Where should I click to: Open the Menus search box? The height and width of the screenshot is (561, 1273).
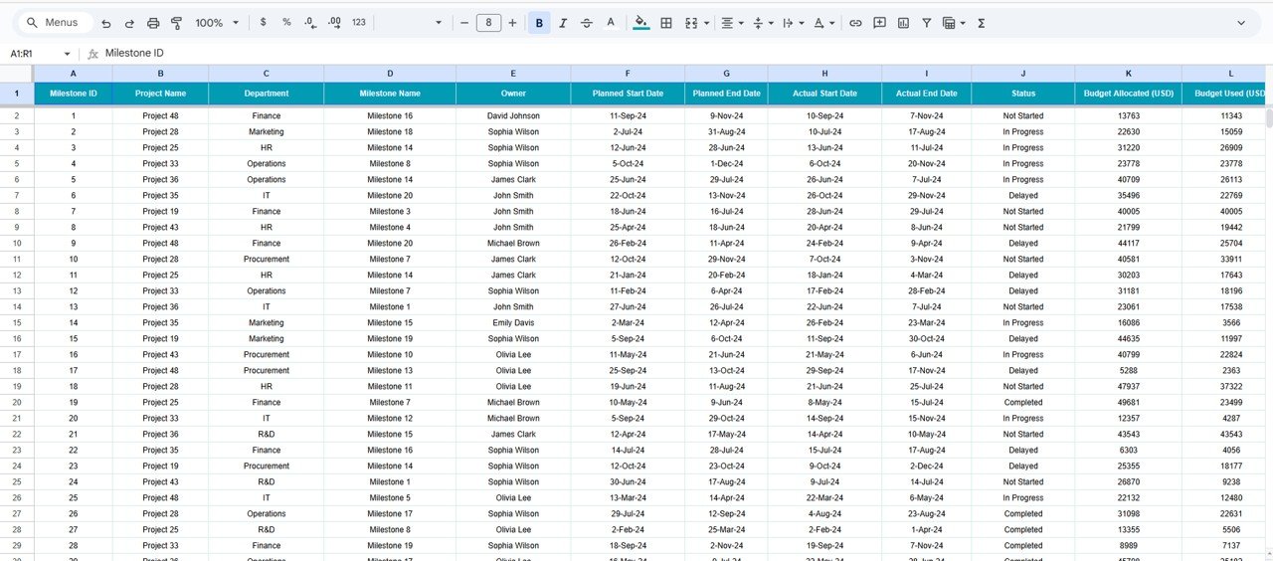tap(56, 23)
